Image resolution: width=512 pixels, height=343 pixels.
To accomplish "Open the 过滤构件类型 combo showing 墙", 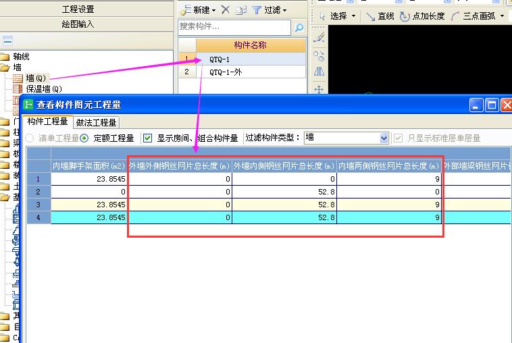I will coord(346,138).
